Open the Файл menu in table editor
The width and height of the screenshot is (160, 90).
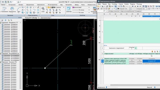click(99, 4)
